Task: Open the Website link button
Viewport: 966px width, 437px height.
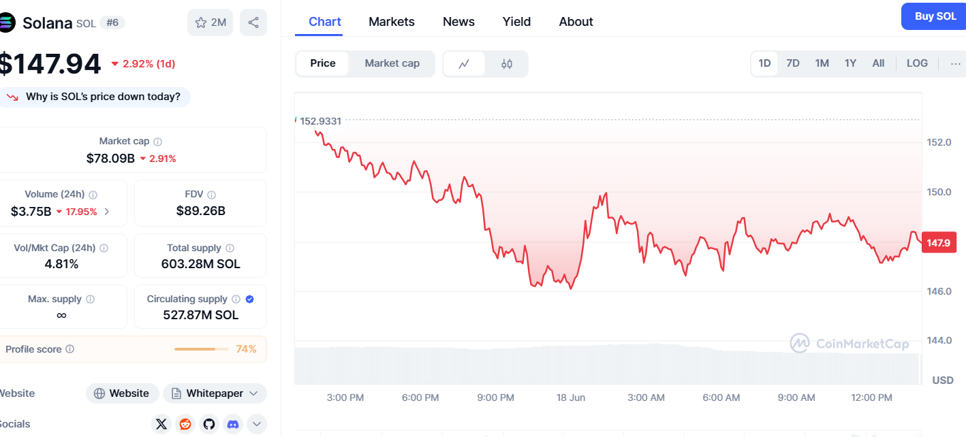Action: point(122,393)
